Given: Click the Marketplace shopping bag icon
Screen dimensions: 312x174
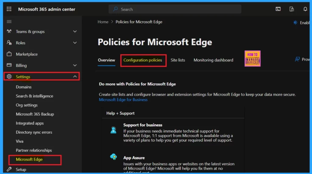Looking at the screenshot, I should [x=9, y=54].
